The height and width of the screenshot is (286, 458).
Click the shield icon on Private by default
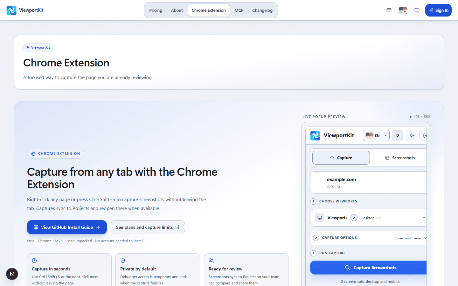point(123,261)
